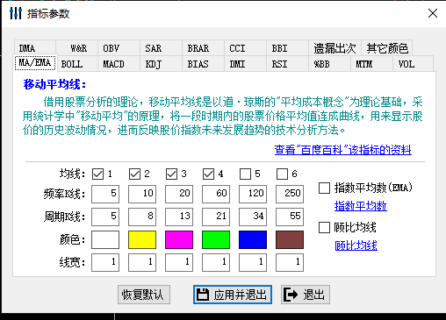This screenshot has height=320, width=446.
Task: Switch to the BIAS tab
Action: click(203, 64)
